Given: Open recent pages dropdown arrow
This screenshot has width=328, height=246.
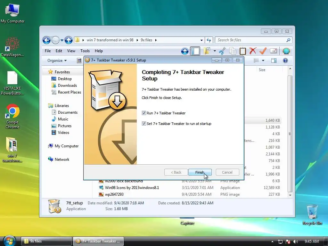Looking at the screenshot, I should coord(62,40).
